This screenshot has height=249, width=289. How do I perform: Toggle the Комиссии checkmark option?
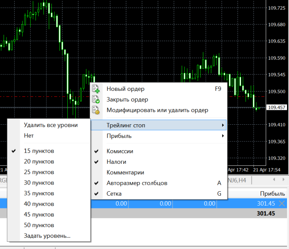click(120, 151)
